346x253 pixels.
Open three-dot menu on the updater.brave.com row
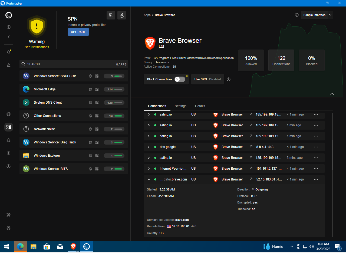tap(316, 179)
